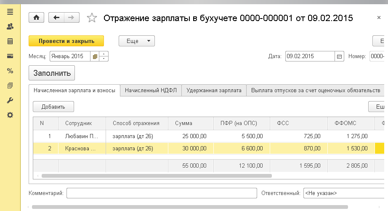Switch to the Начисленный НДФЛ tab
The width and height of the screenshot is (388, 211).
coord(151,90)
